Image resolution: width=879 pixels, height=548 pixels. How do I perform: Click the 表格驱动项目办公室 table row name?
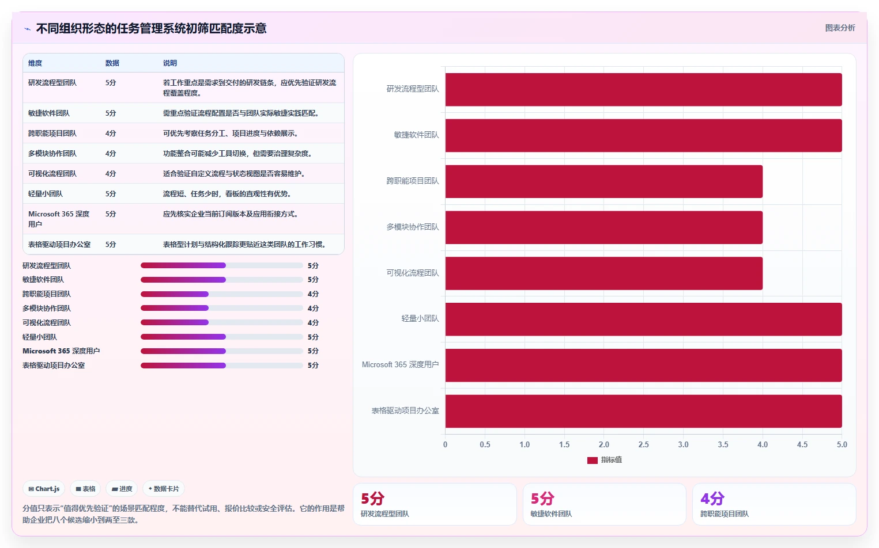[59, 245]
